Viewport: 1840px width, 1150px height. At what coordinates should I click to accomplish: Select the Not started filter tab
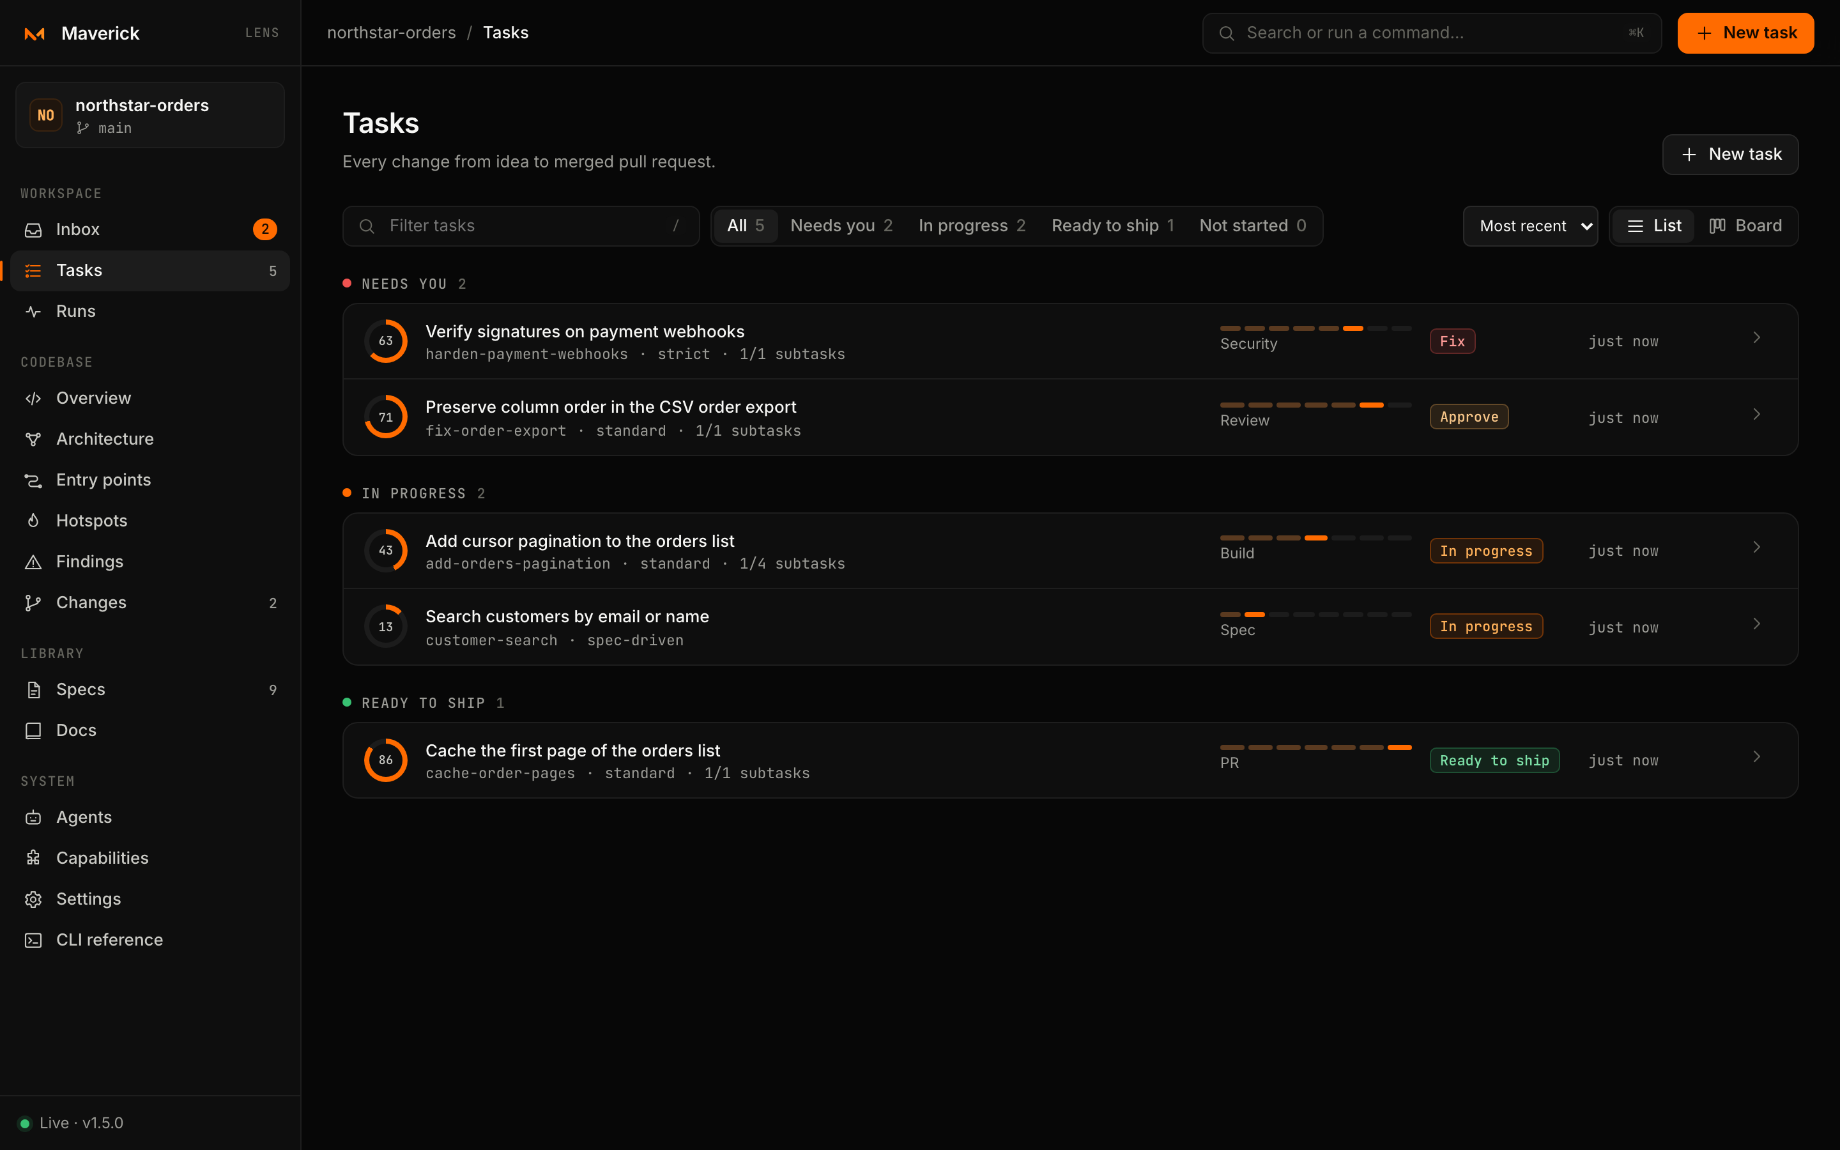[x=1252, y=226]
